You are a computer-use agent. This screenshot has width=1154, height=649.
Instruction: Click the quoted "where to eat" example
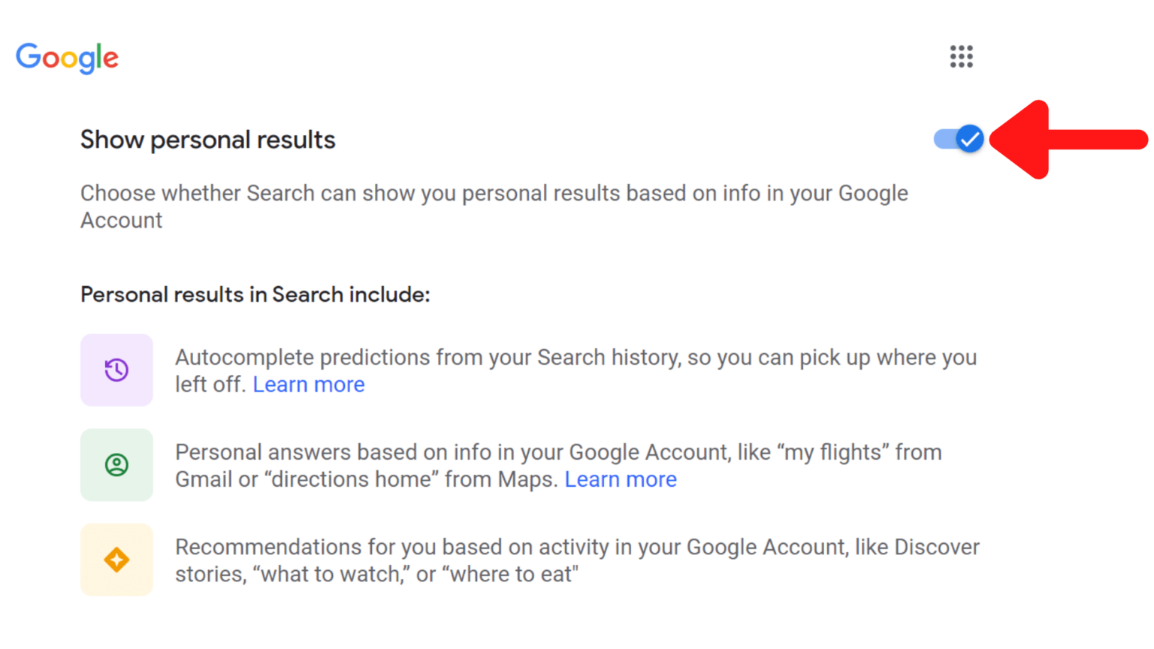[x=510, y=575]
